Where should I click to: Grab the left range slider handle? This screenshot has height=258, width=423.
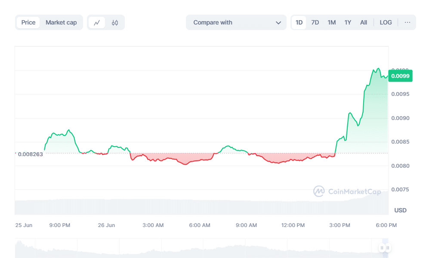pos(382,248)
